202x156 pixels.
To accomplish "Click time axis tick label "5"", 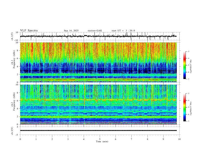I will (100, 139).
